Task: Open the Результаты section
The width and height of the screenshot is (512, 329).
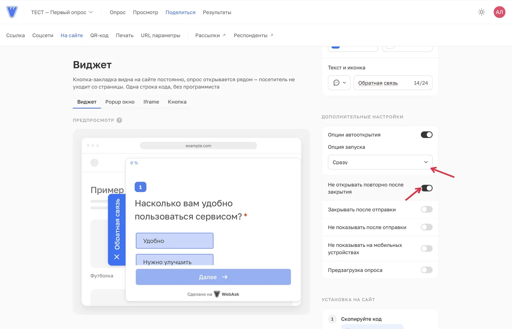Action: 217,12
